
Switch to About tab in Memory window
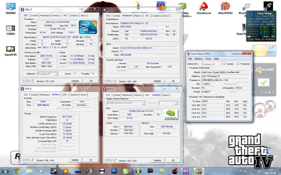[x=83, y=95]
